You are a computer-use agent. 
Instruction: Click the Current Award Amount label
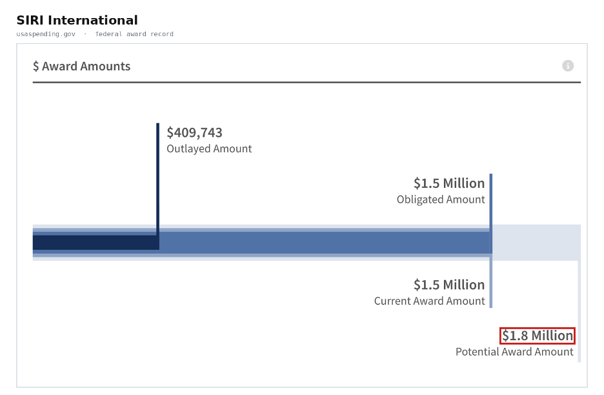click(430, 301)
